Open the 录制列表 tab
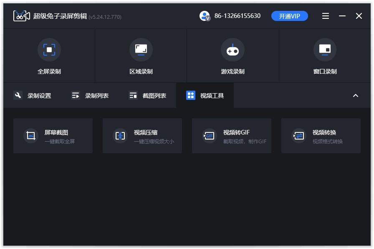The image size is (374, 249). [x=90, y=96]
